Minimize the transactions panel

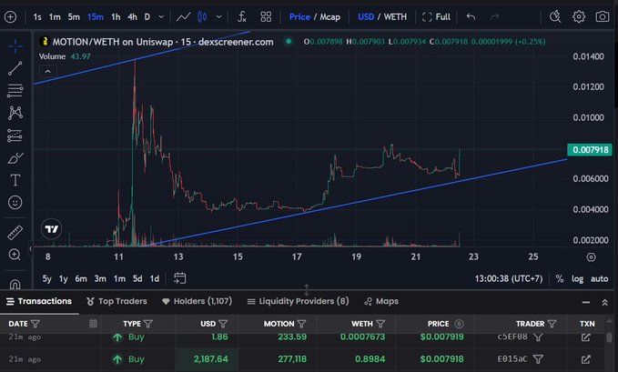(586, 302)
